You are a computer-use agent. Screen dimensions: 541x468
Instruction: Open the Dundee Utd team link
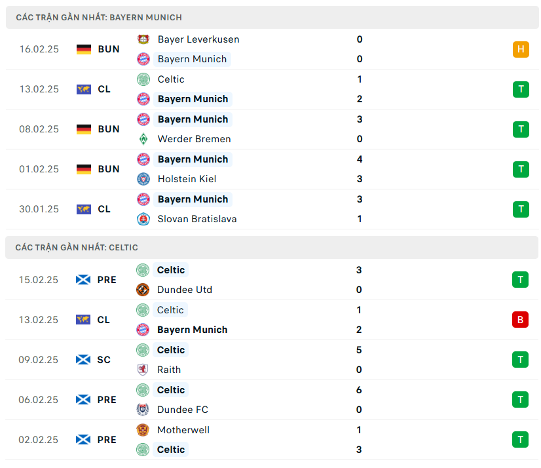point(185,290)
